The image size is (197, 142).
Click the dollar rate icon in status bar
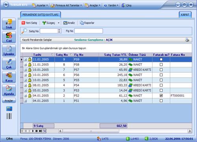coord(128,138)
